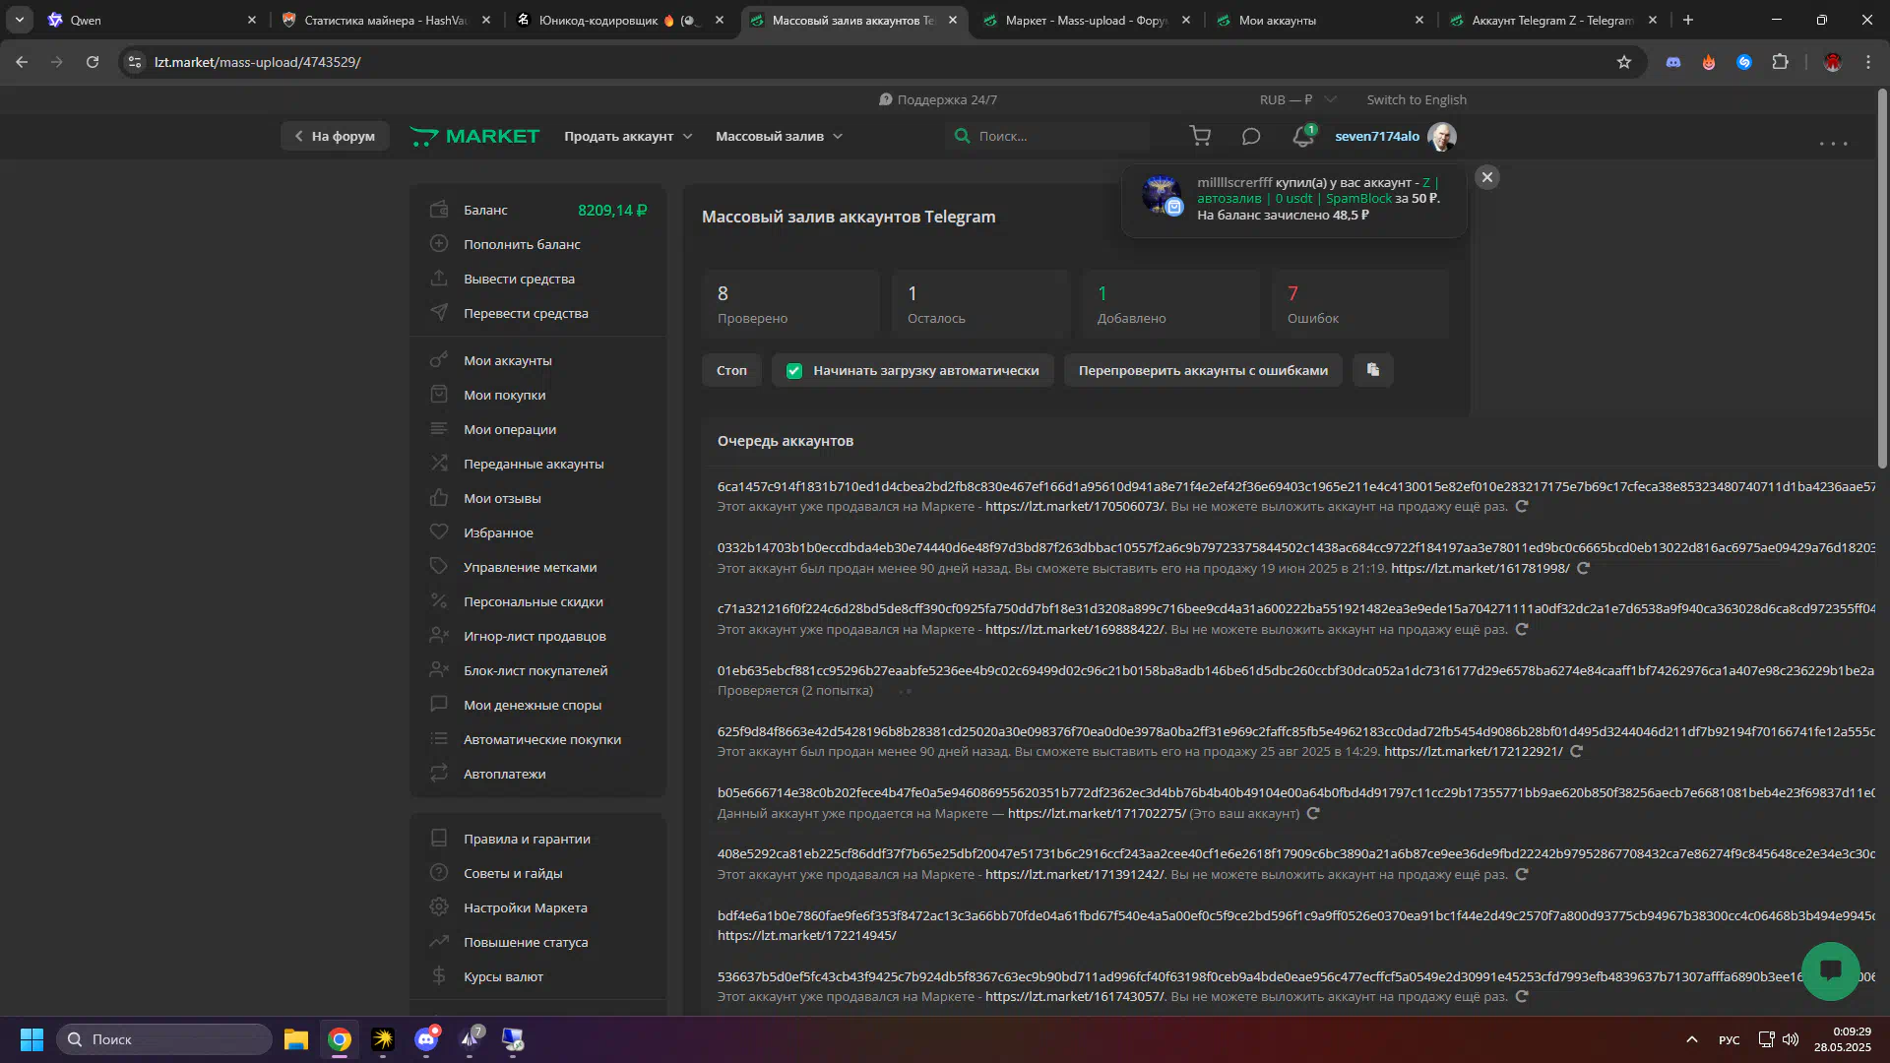1890x1063 pixels.
Task: Bookmark this page with the star icon
Action: tap(1624, 62)
